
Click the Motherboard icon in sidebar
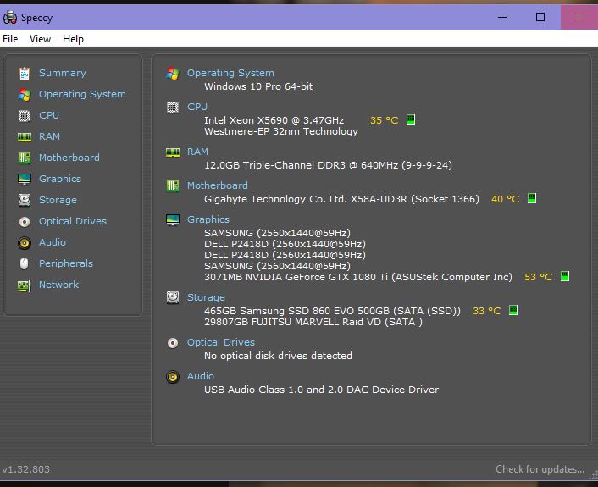[x=25, y=158]
